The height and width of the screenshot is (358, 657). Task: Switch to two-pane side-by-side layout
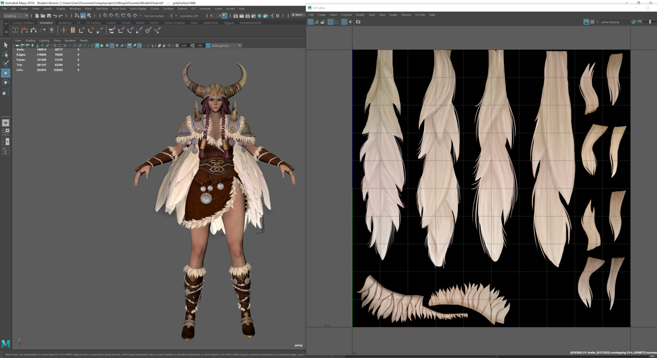pyautogui.click(x=6, y=141)
